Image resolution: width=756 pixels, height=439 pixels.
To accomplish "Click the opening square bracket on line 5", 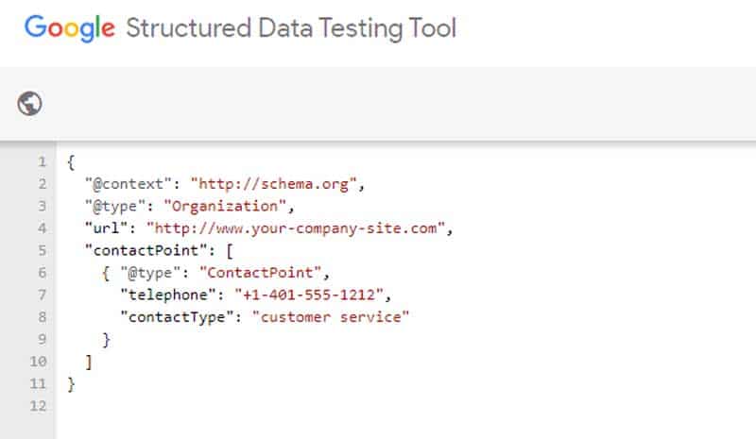I will pos(230,250).
